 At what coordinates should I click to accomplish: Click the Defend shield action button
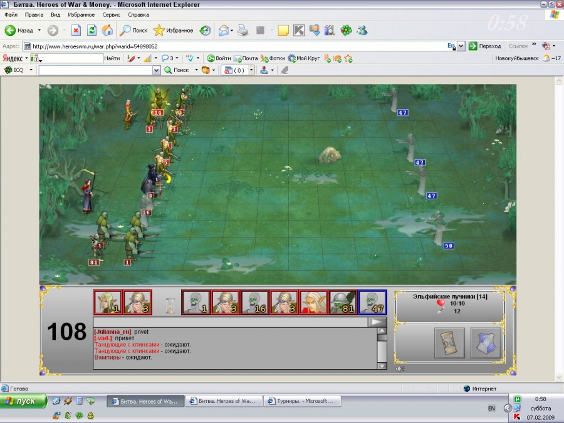point(486,343)
